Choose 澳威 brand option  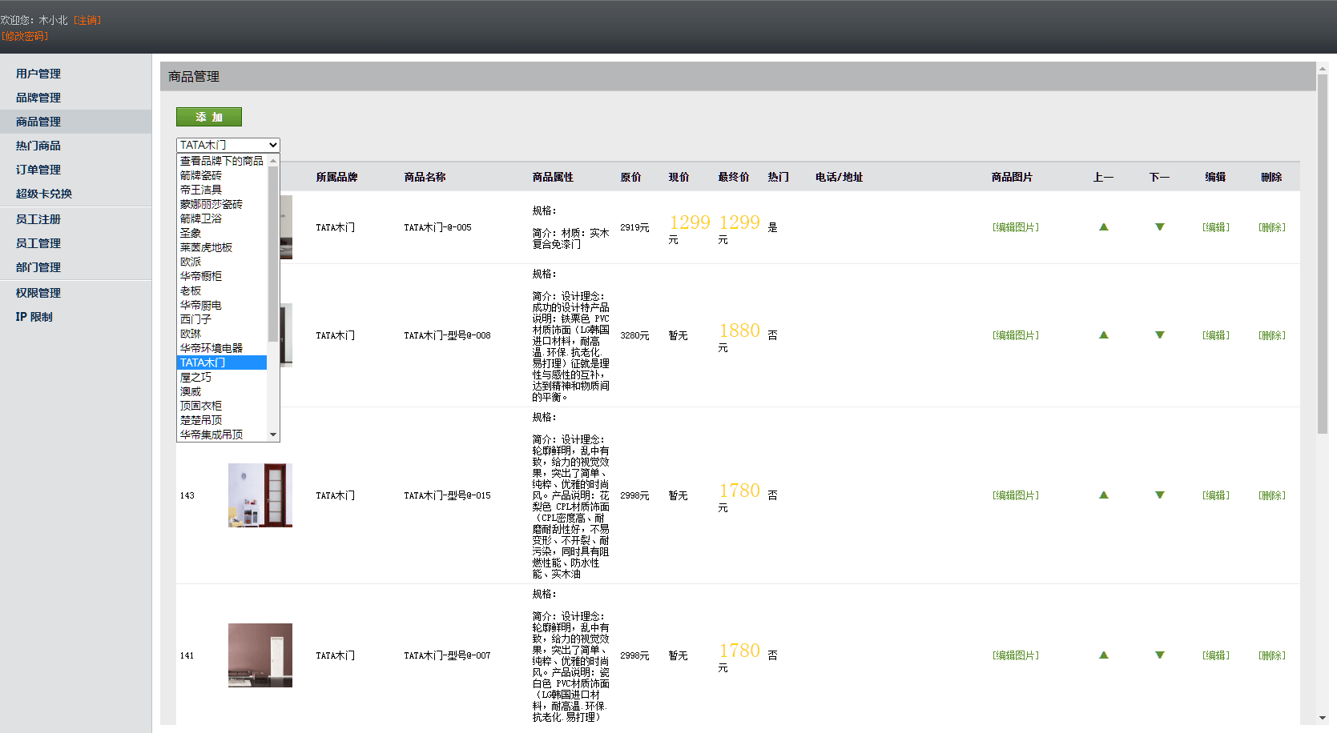pyautogui.click(x=222, y=391)
